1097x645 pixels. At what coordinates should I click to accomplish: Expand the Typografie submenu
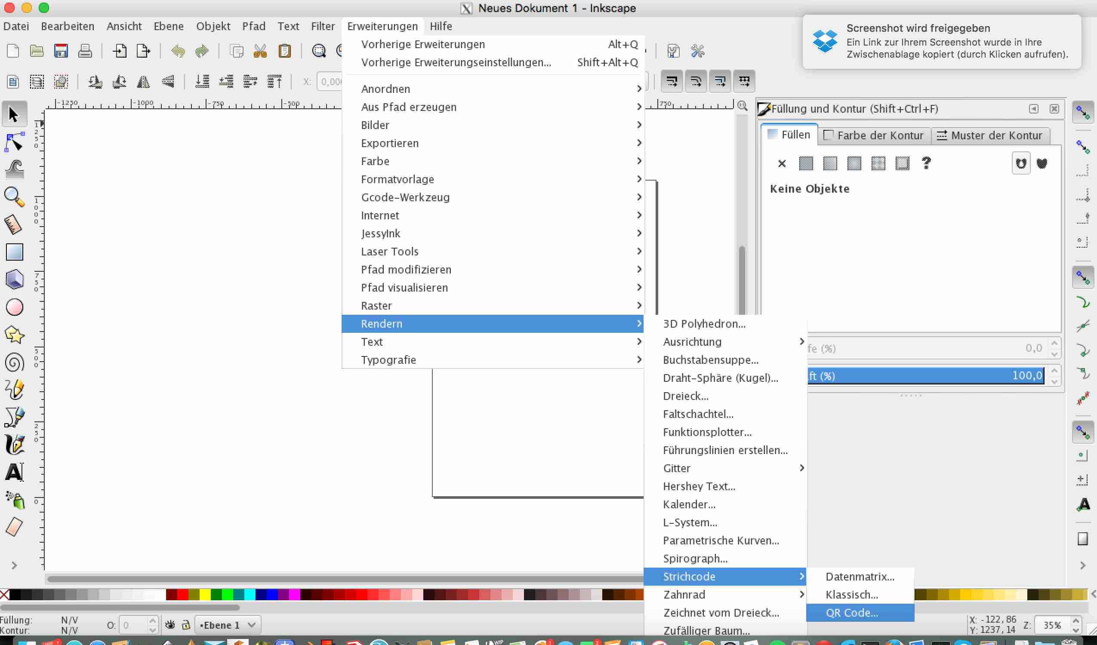tap(493, 360)
